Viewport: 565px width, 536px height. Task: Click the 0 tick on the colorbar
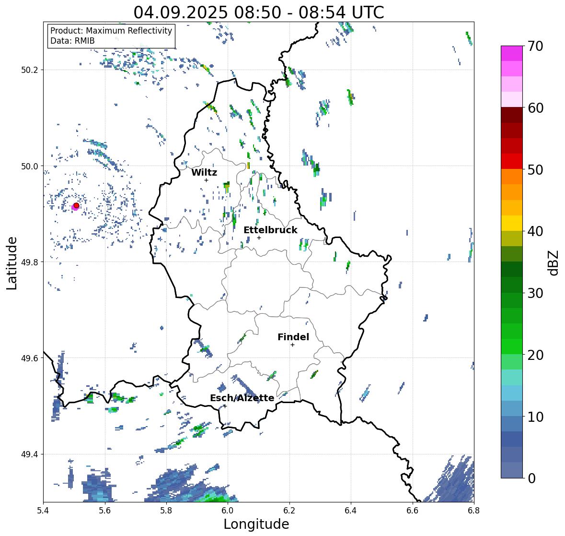tap(531, 478)
